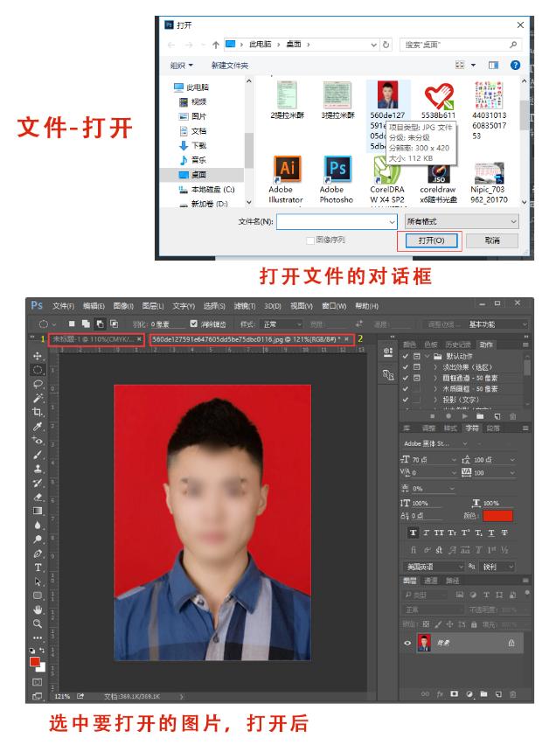This screenshot has width=556, height=745.
Task: Expand the 组织 dropdown in Open dialog
Action: coord(182,65)
